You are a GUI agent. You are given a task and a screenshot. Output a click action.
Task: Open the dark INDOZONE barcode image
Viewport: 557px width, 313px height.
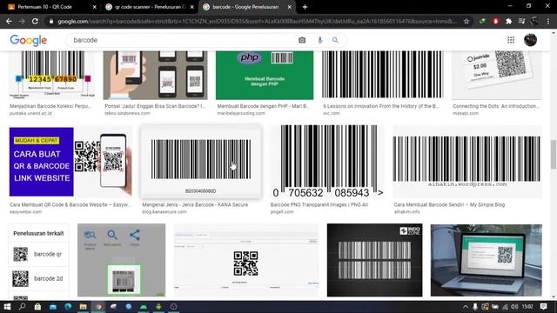click(375, 260)
